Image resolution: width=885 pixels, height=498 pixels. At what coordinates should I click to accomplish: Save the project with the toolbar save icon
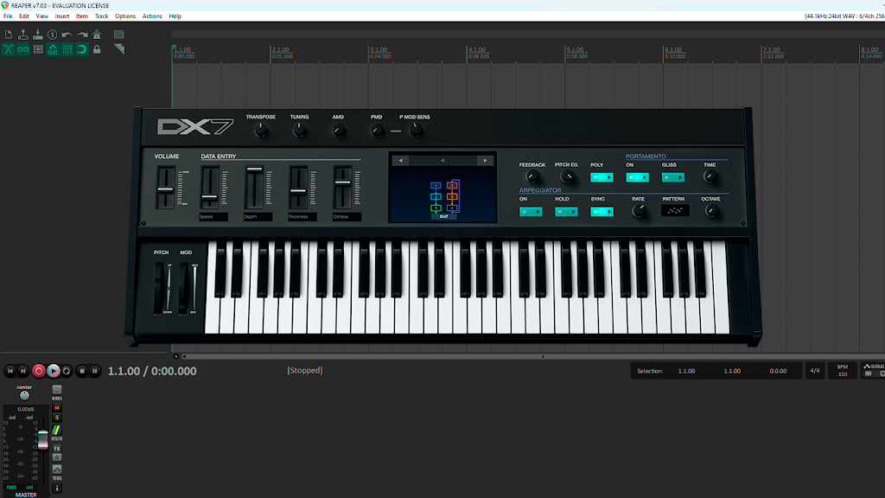38,35
